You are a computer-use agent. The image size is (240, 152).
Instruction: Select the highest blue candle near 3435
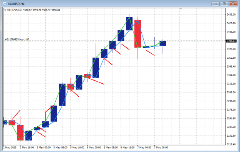pyautogui.click(x=129, y=24)
